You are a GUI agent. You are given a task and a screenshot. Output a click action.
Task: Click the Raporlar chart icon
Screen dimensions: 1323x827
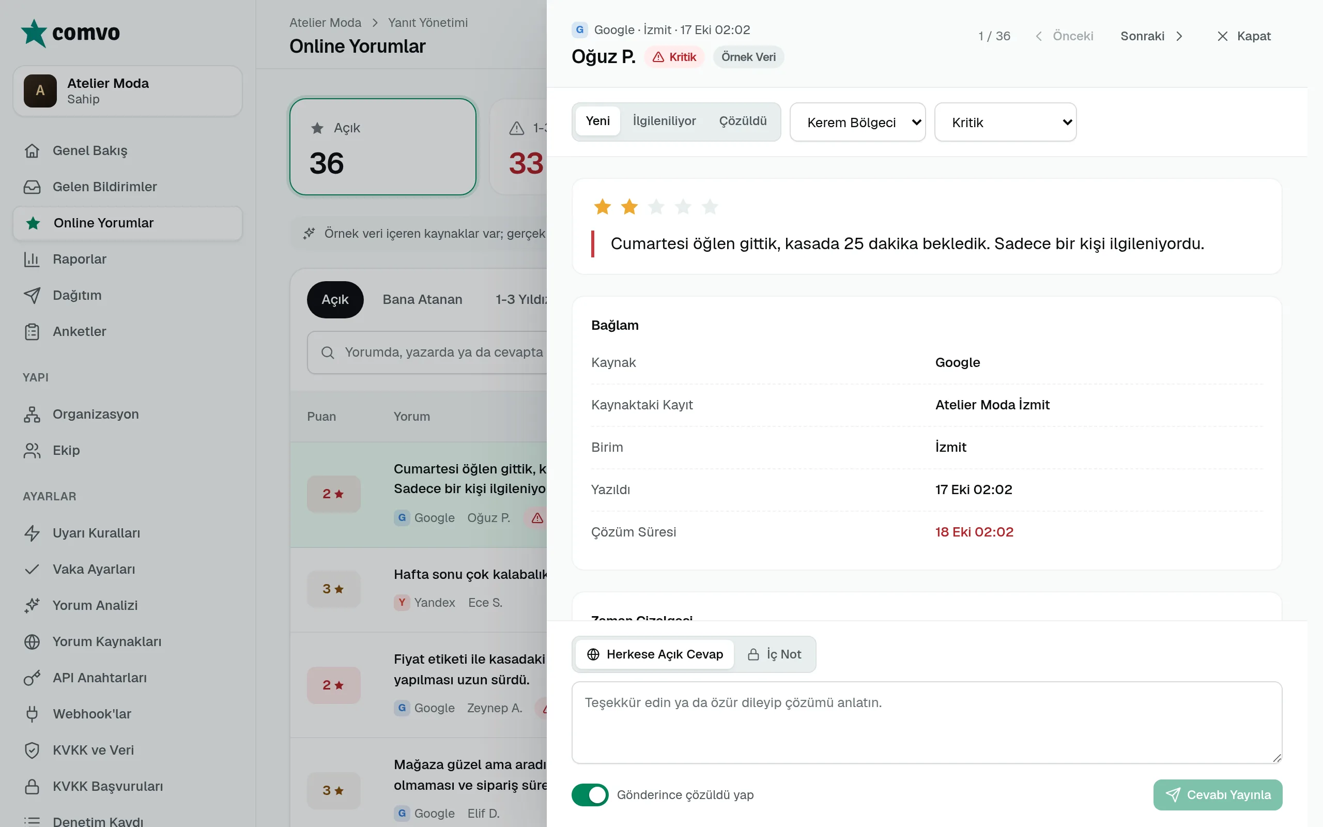32,259
